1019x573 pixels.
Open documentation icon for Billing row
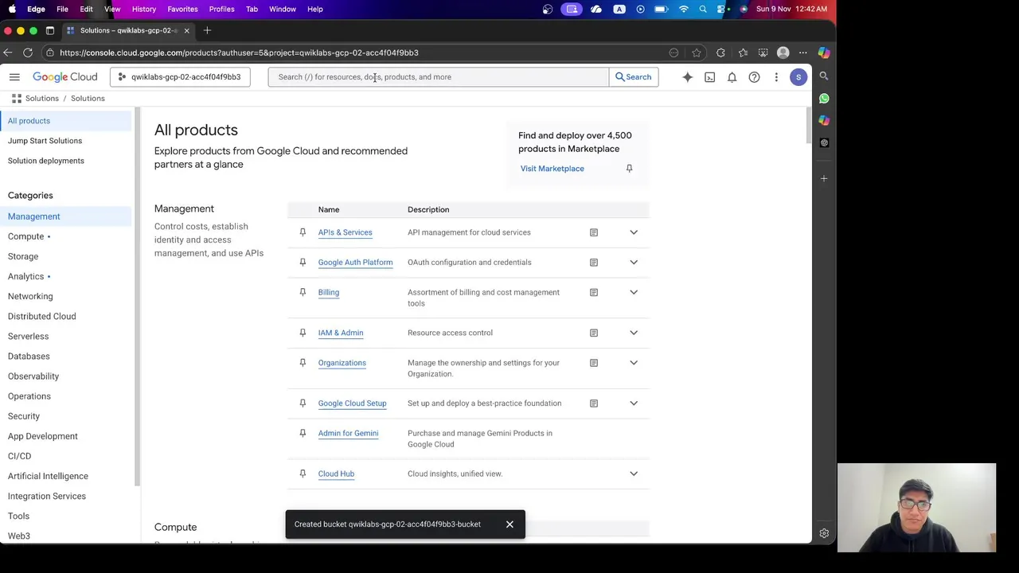593,292
